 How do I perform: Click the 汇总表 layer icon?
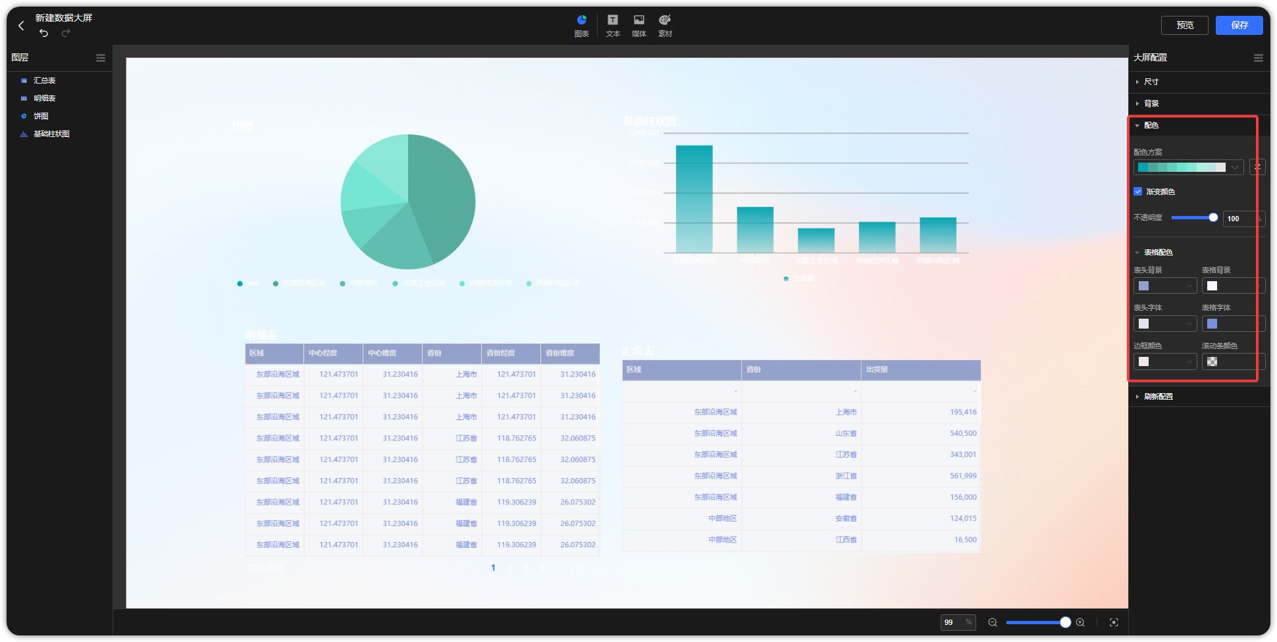click(24, 80)
